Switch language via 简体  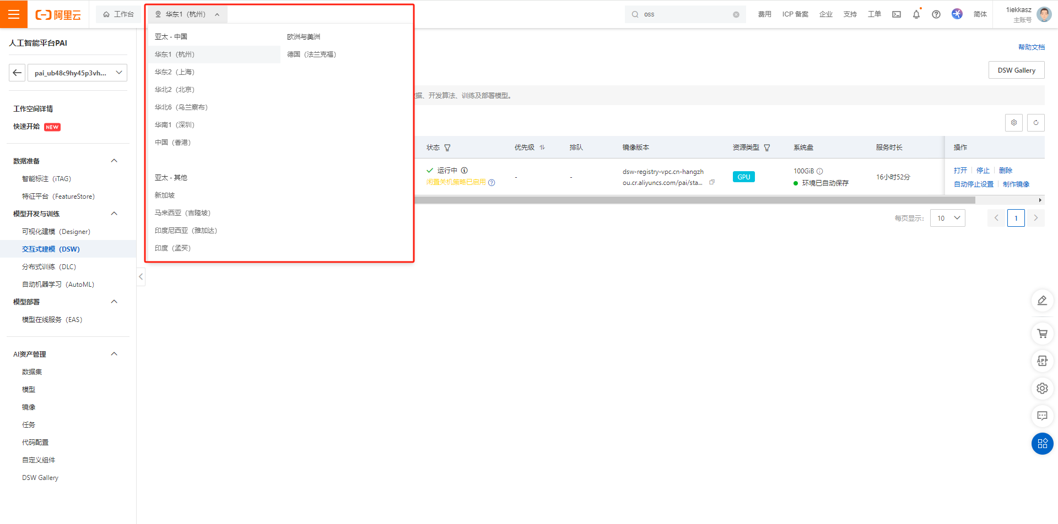pos(980,14)
